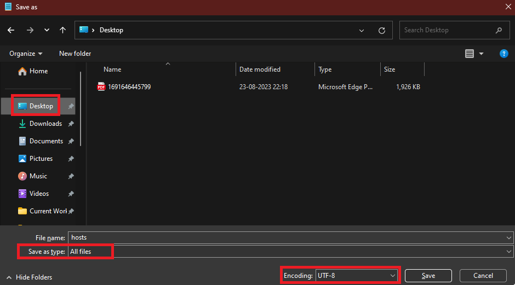
Task: Select the 1691646445799 PDF file
Action: (129, 87)
